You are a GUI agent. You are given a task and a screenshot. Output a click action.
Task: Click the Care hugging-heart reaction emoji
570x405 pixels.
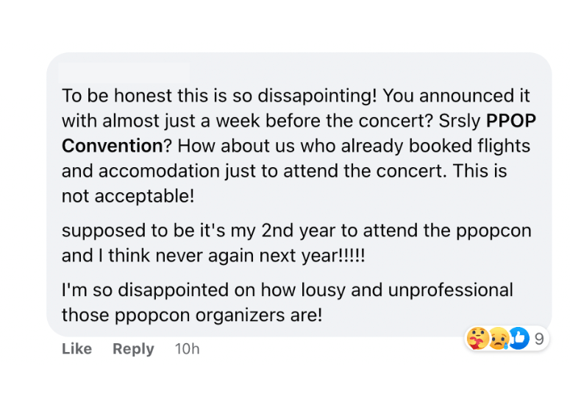478,339
